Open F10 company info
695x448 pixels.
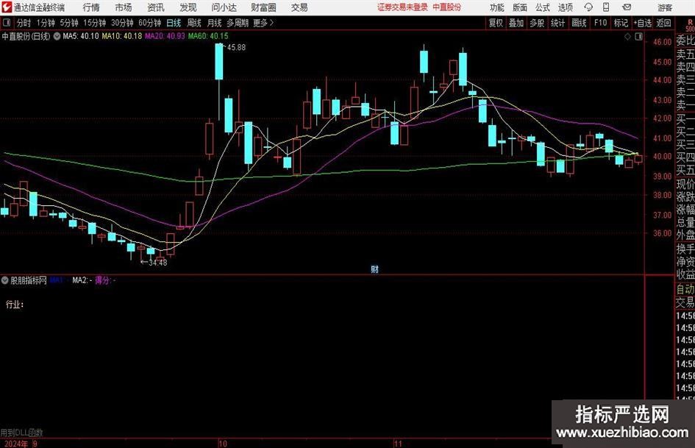[x=600, y=23]
